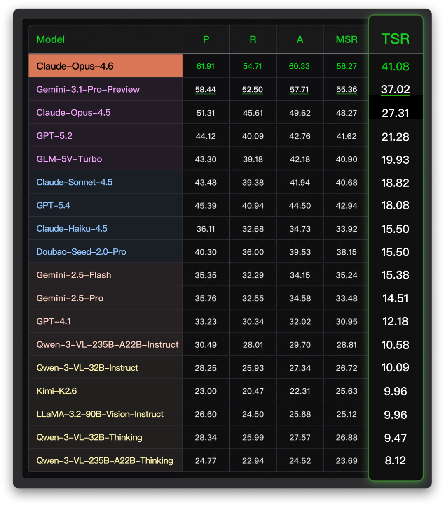Click the underlined TSR value 37.02

[396, 90]
